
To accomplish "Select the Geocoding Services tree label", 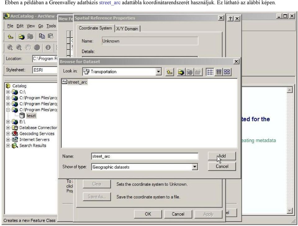I will [37, 134].
